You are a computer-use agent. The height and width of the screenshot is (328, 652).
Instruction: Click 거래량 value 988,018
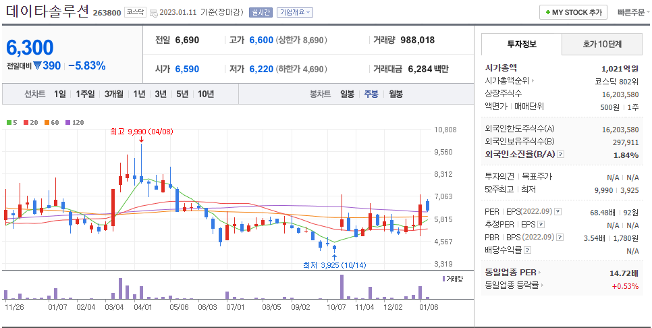coord(418,40)
